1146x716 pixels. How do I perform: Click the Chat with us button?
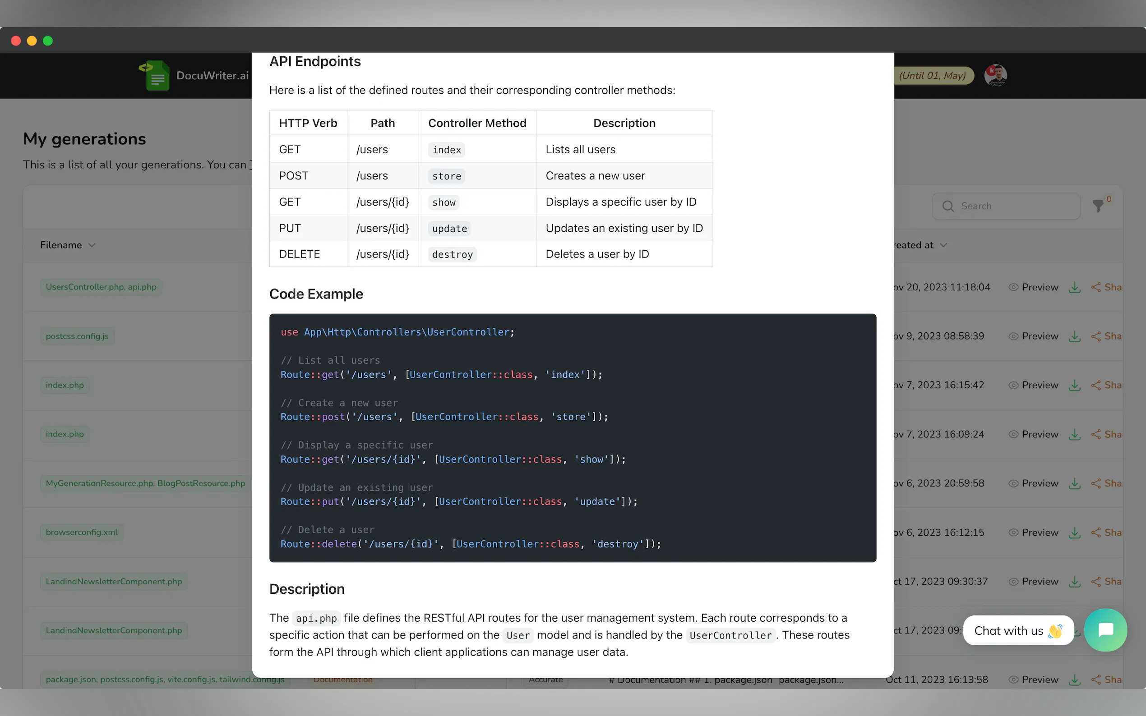1019,630
